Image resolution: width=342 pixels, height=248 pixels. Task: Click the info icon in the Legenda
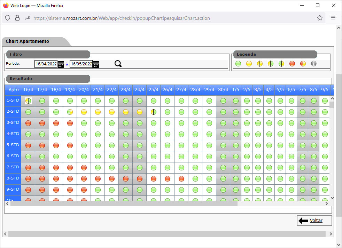pyautogui.click(x=313, y=64)
